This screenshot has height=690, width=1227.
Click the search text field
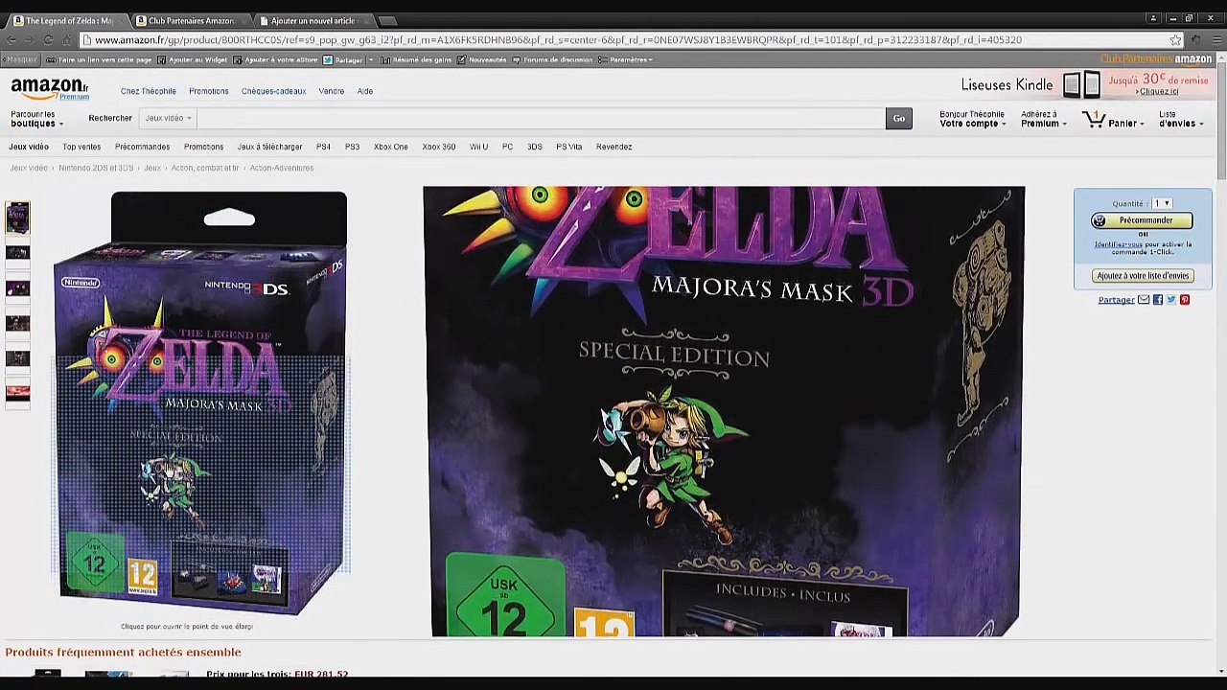click(x=541, y=118)
